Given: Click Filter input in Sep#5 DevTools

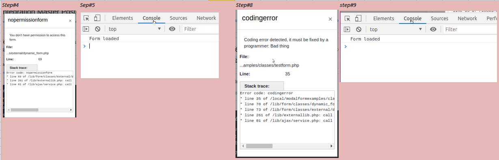Looking at the screenshot, I should pos(201,29).
